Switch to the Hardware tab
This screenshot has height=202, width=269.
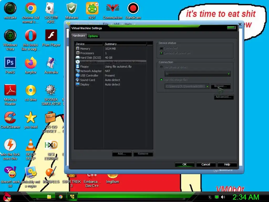coord(79,36)
